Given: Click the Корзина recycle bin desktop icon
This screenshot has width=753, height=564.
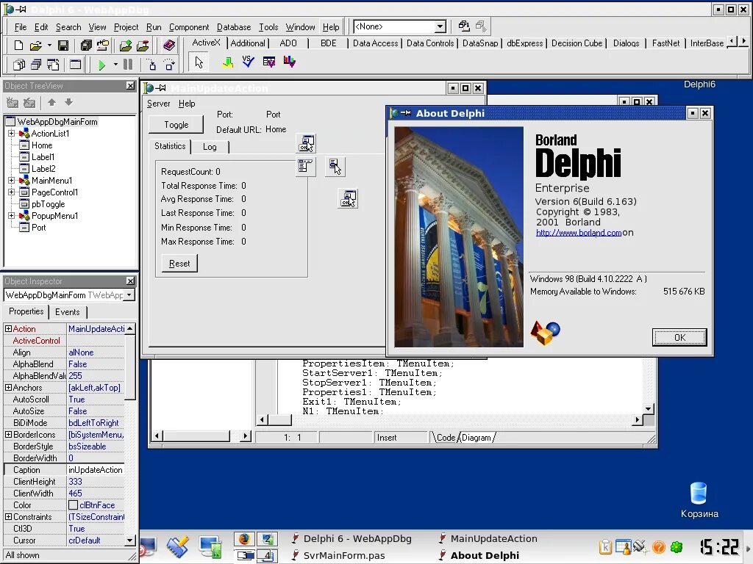Looking at the screenshot, I should [699, 500].
